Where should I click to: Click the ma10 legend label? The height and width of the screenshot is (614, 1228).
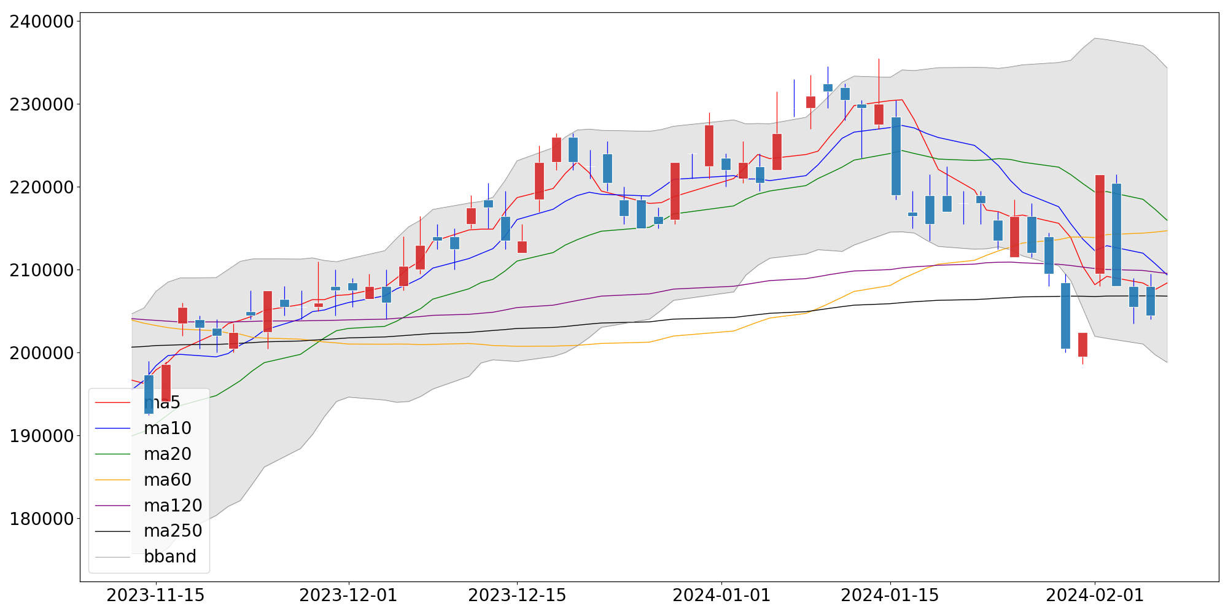point(168,429)
